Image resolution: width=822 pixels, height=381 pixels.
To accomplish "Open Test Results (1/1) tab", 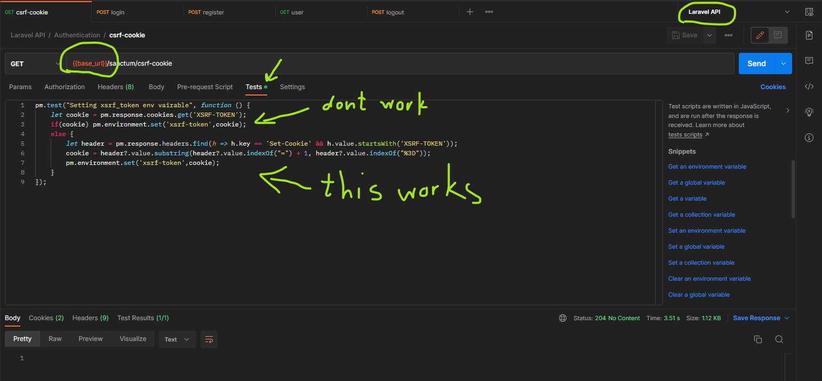I will (143, 318).
